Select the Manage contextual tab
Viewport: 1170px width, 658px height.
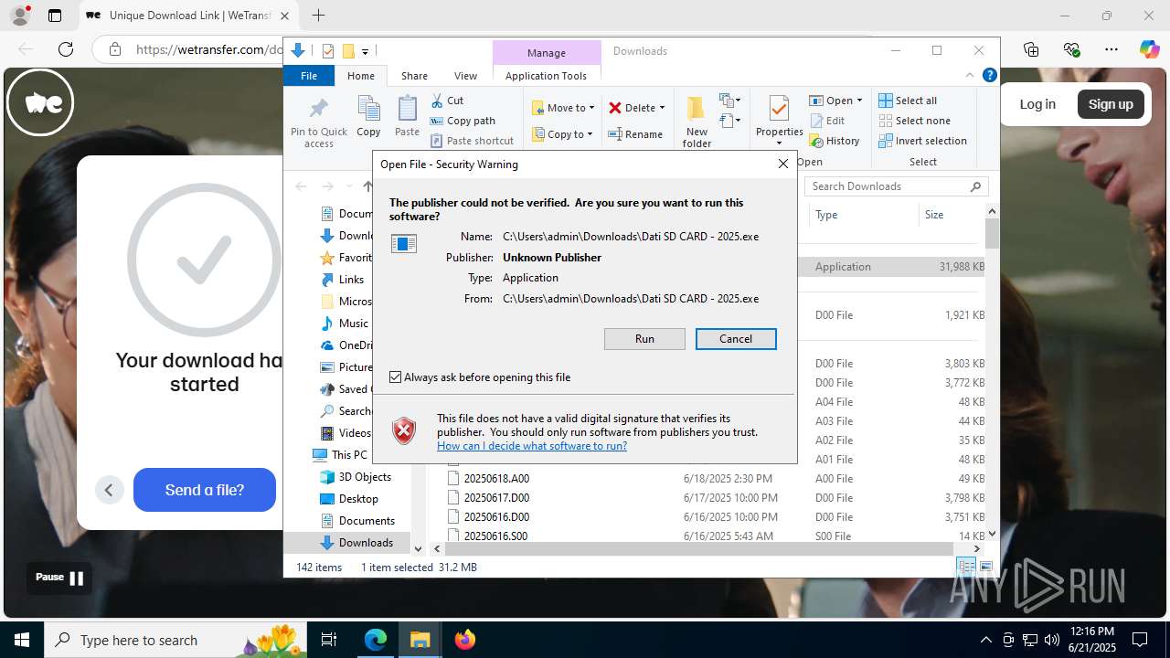point(547,52)
